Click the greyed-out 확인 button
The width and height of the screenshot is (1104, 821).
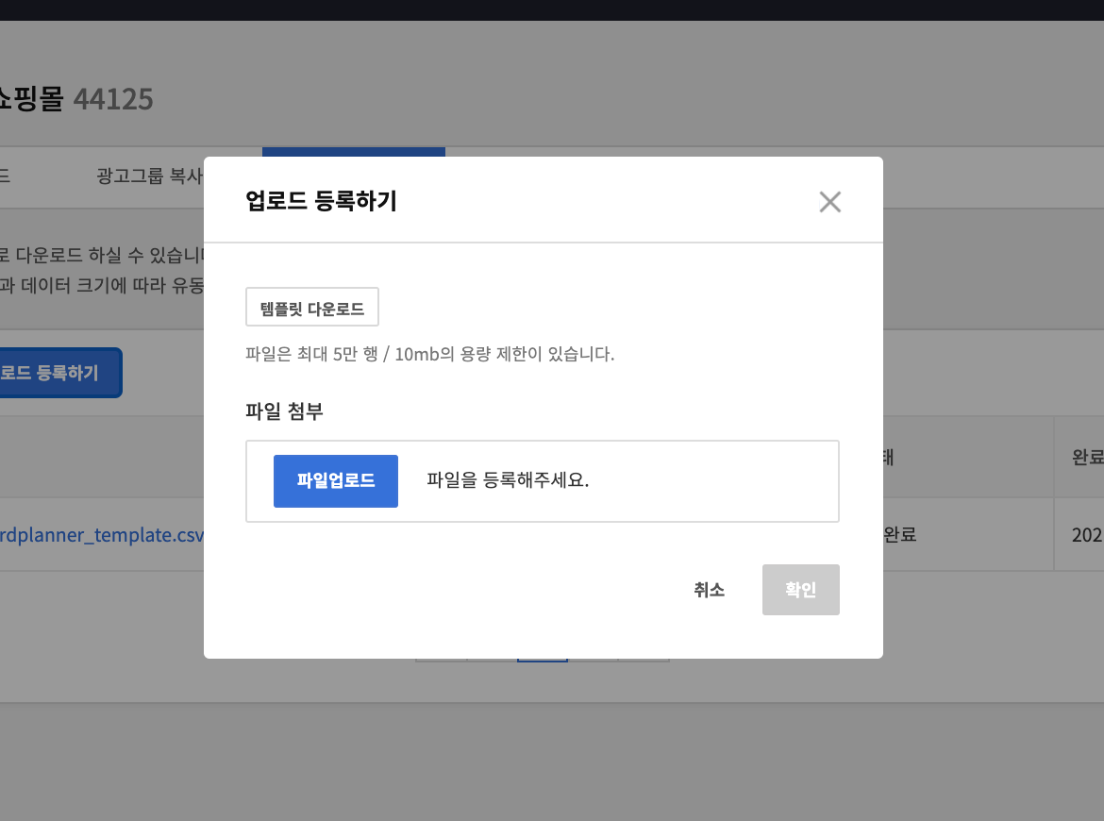point(800,590)
